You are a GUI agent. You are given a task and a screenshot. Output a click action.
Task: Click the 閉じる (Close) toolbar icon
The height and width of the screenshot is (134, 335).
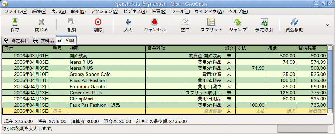[x=41, y=22]
